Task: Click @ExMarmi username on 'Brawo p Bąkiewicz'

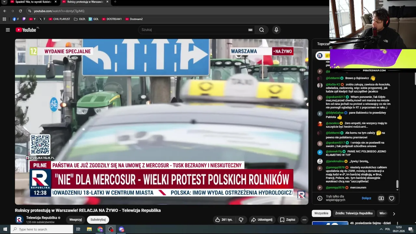Action: tap(333, 78)
